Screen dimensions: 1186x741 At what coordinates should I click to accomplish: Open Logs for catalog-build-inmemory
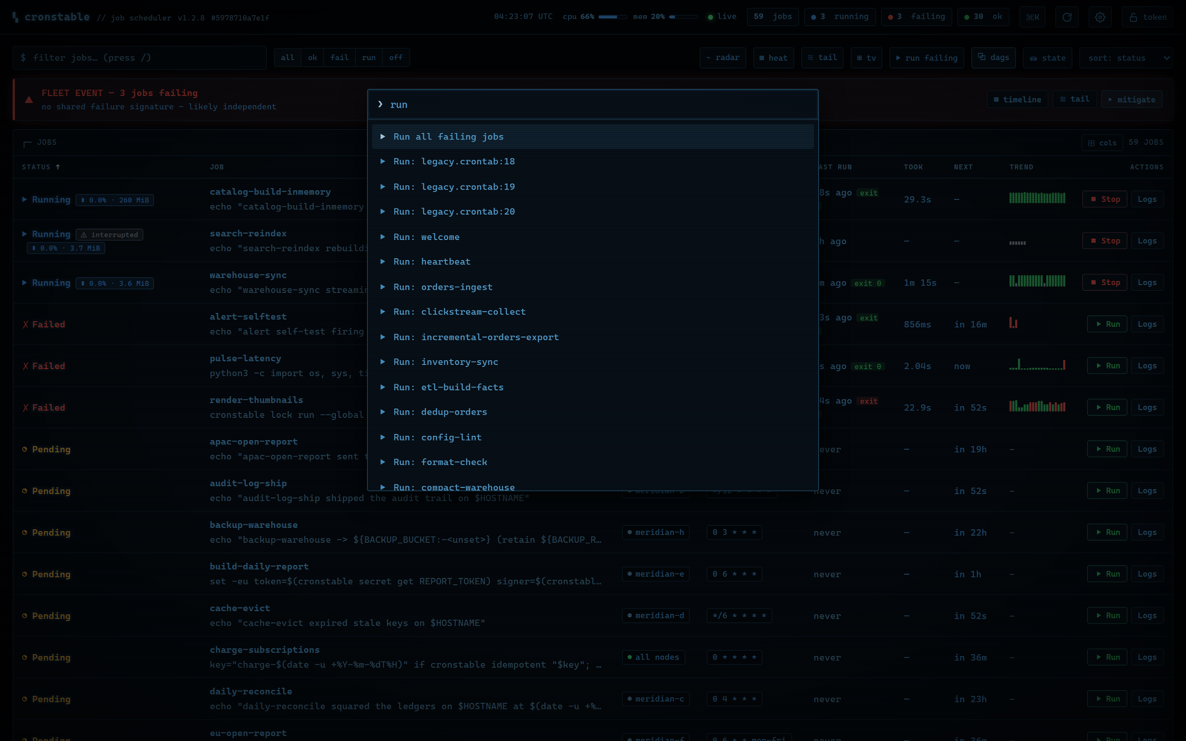tap(1147, 199)
